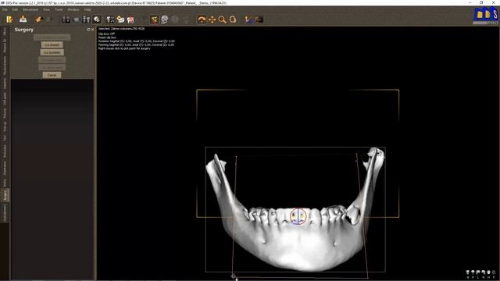Screen dimensions: 500x281
Task: Open the View menu
Action: point(47,10)
